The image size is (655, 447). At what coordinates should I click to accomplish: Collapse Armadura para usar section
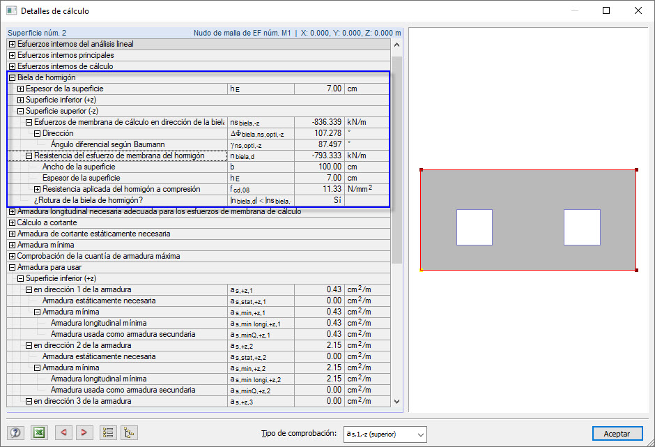pos(12,267)
